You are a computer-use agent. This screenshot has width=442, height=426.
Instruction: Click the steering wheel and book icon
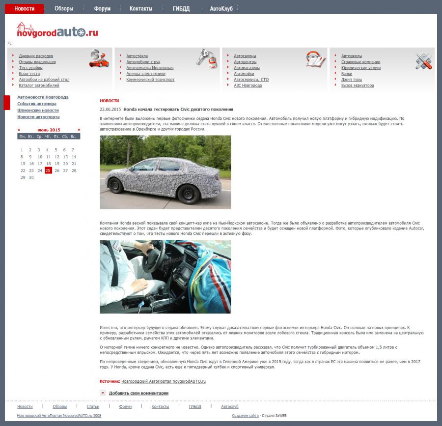tap(315, 59)
